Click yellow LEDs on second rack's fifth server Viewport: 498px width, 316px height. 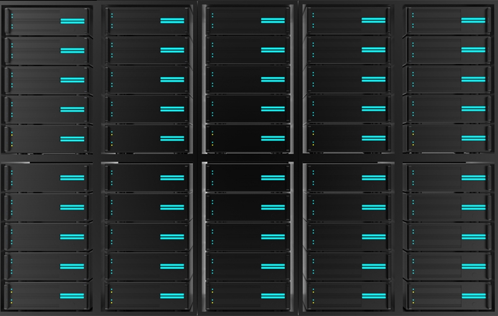click(112, 139)
